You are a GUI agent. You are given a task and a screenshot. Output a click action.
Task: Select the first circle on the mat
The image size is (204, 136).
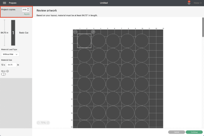[84, 41]
